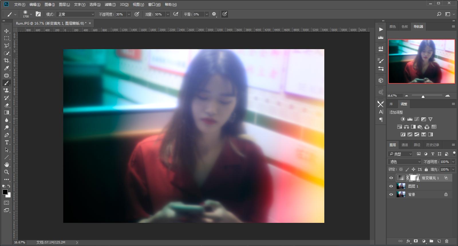The width and height of the screenshot is (458, 246).
Task: Hide the 背景 layer
Action: point(391,195)
